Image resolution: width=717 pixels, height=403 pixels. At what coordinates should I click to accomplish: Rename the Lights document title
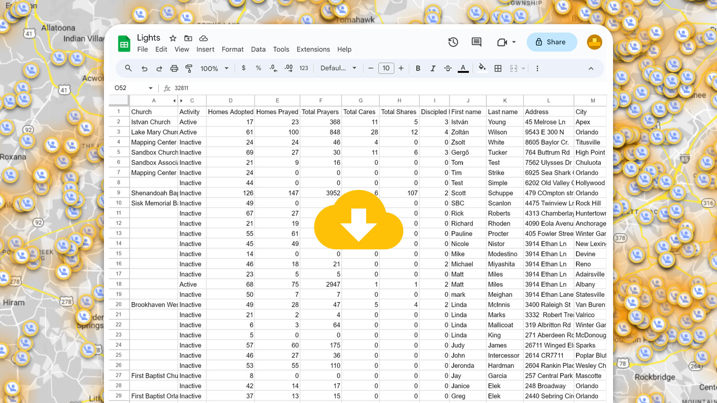(148, 38)
